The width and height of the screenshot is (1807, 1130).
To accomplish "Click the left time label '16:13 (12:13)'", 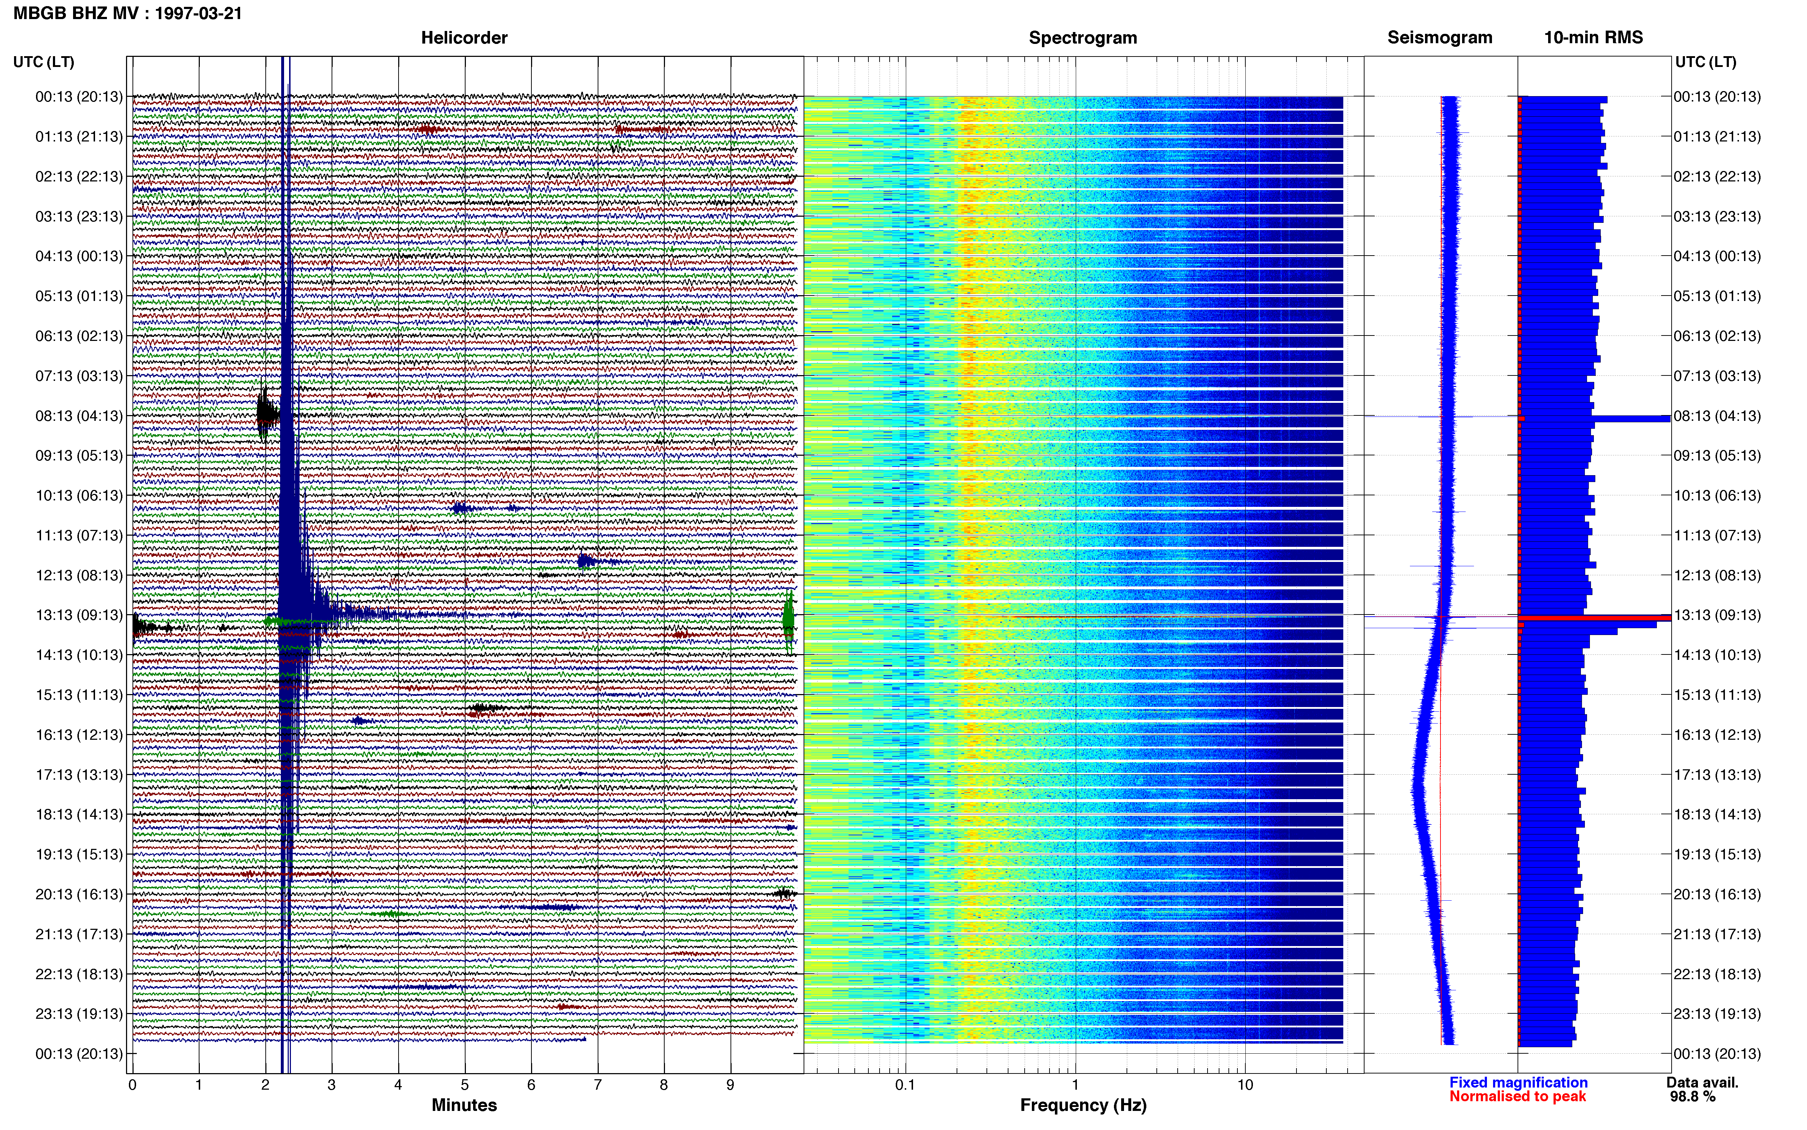I will 78,735.
